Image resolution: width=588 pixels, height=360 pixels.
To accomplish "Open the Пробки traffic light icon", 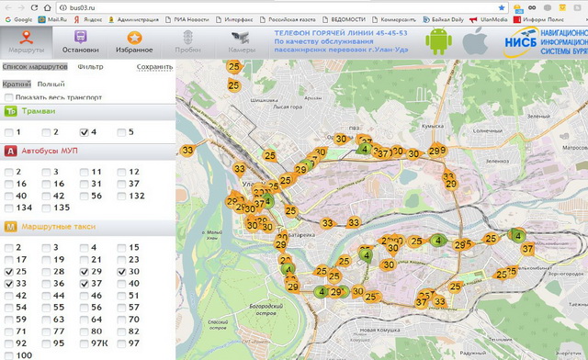I will pyautogui.click(x=187, y=38).
